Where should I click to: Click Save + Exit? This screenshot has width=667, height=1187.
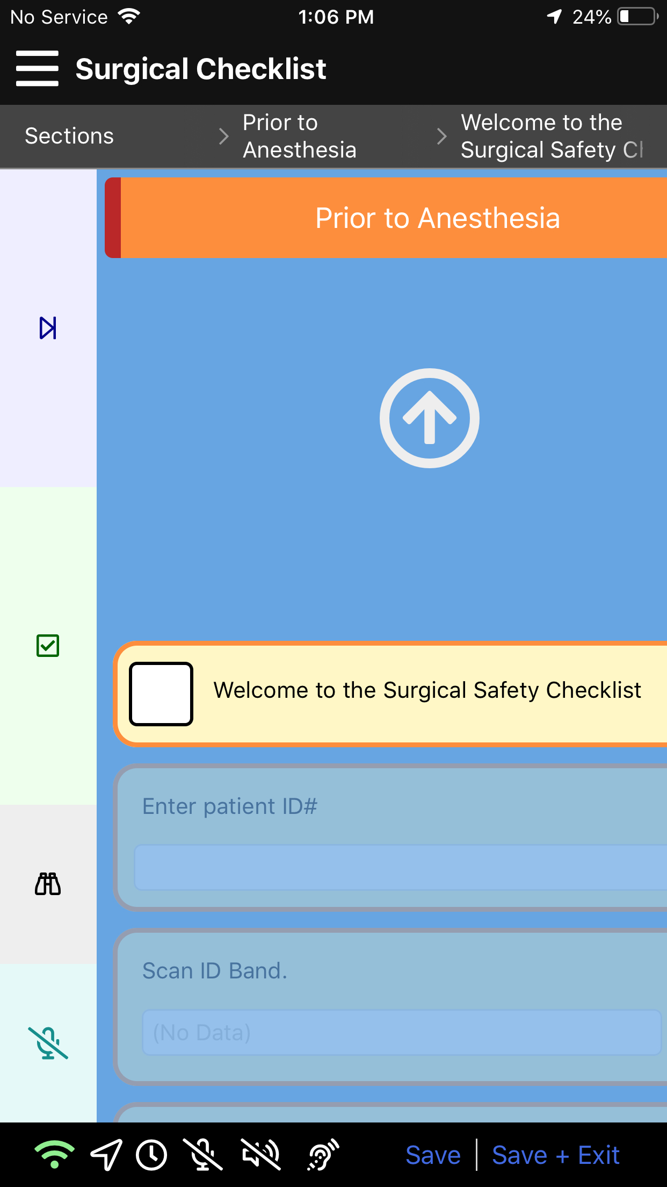[x=556, y=1155]
